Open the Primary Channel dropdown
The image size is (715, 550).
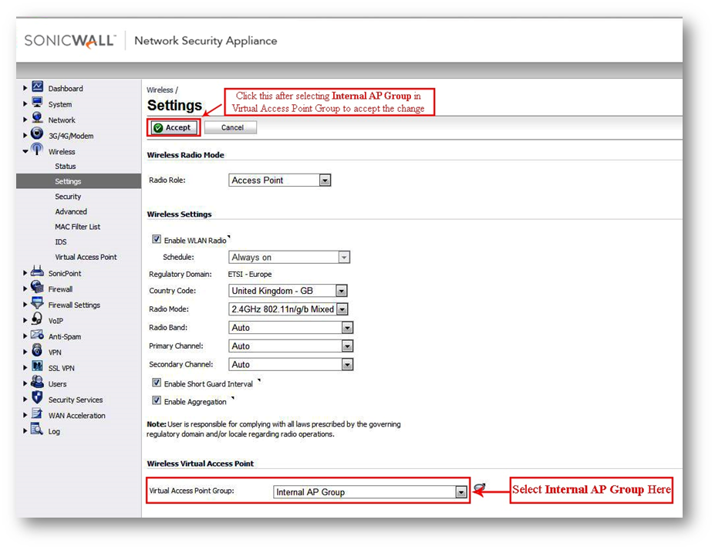coord(291,346)
